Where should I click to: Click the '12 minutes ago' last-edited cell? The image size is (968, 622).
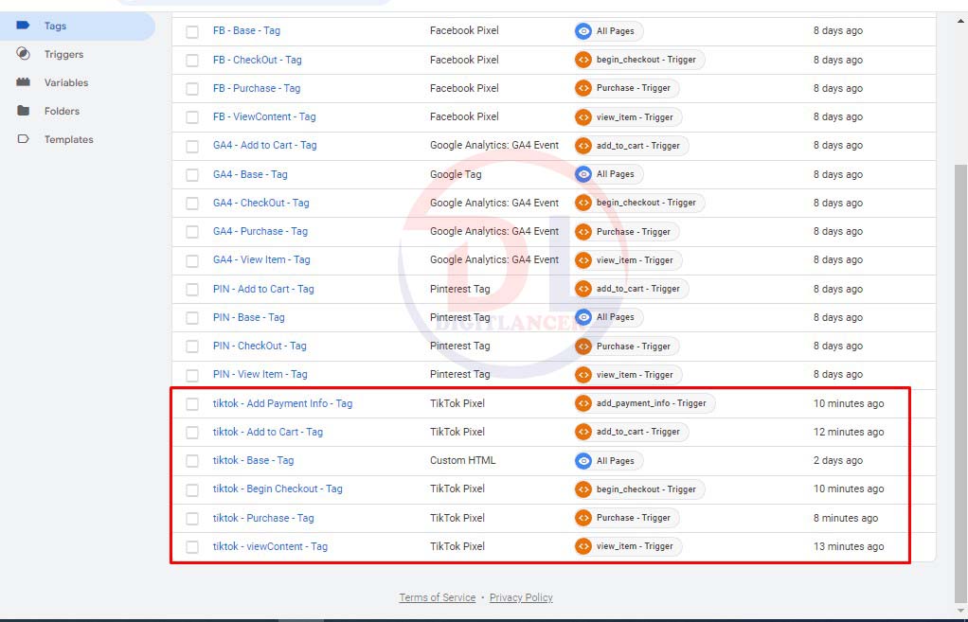849,432
